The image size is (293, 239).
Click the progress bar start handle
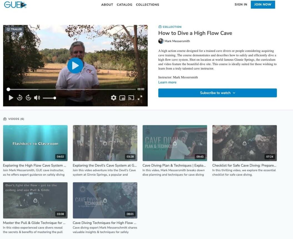pos(8,89)
